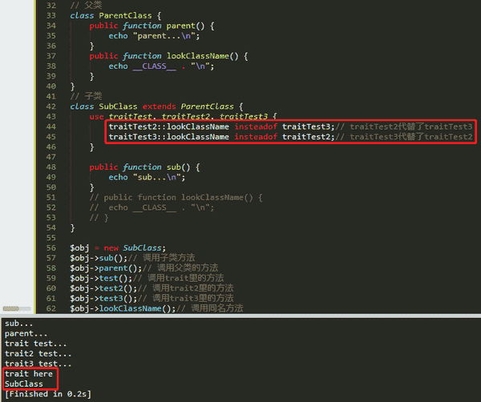
Task: Click 'traitTest3::lookClassName' on line 45
Action: [168, 137]
